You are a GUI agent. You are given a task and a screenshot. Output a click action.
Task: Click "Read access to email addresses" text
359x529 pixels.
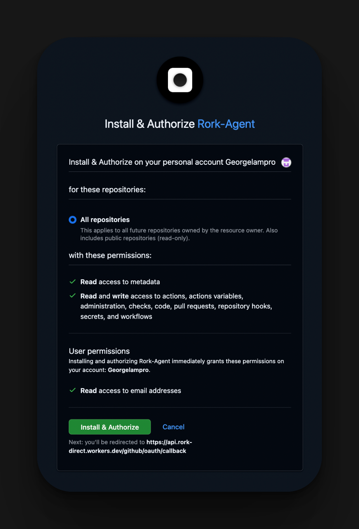(x=130, y=391)
